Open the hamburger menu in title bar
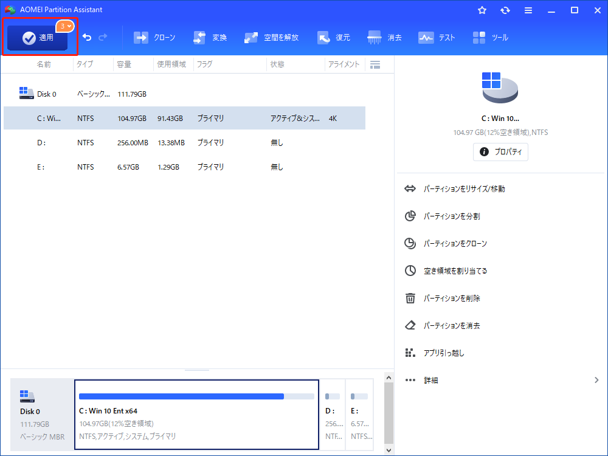Image resolution: width=608 pixels, height=456 pixels. 528,10
